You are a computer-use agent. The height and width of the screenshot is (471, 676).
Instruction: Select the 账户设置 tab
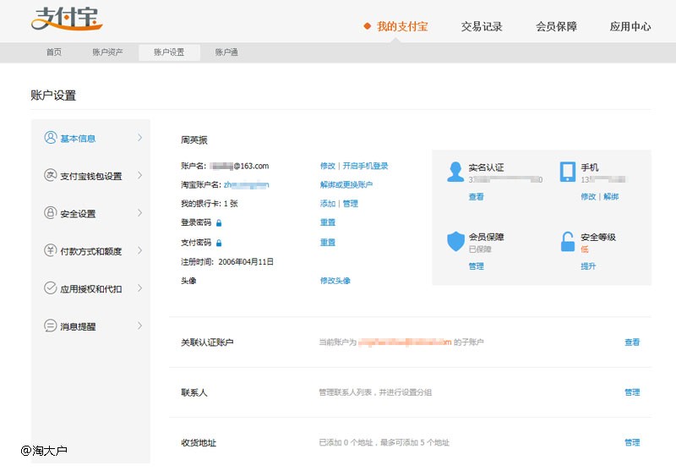pos(169,52)
